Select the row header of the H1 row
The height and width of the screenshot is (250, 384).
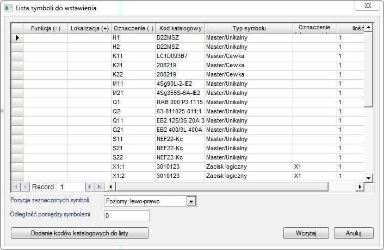coord(17,37)
